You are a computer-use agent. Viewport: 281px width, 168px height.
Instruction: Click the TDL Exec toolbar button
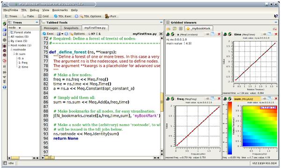point(63,16)
